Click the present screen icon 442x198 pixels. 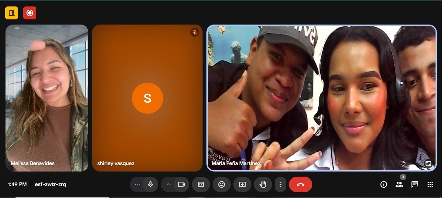coord(242,184)
